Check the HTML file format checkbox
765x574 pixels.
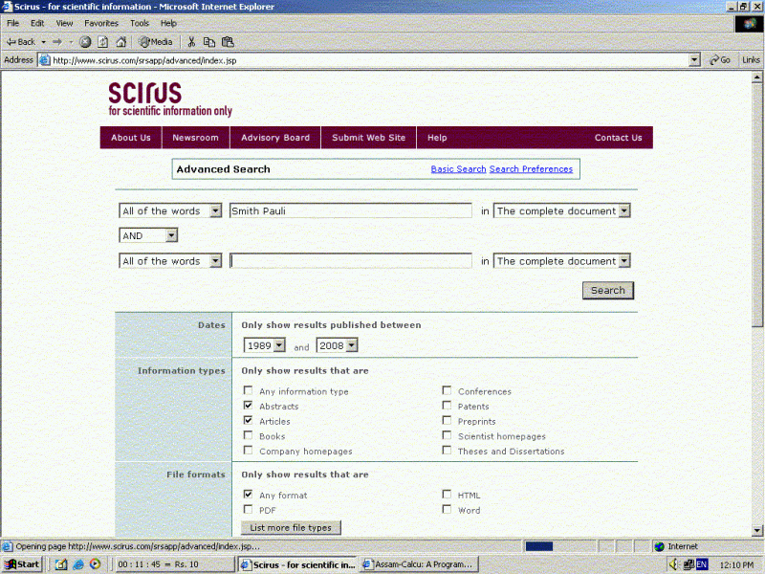coord(447,495)
